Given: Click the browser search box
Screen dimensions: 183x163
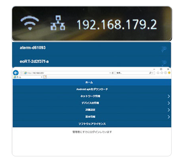Looking at the screenshot, I should tap(132, 73).
